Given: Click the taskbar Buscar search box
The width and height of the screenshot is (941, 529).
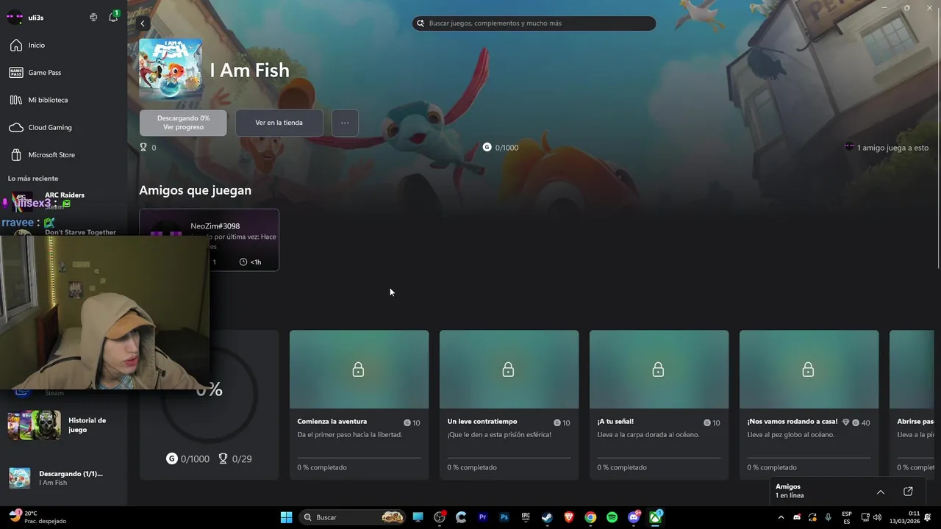Looking at the screenshot, I should point(352,517).
